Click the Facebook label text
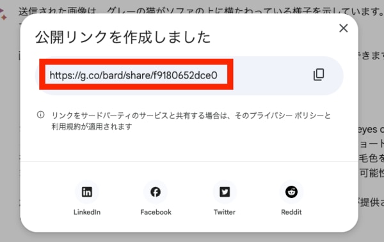This screenshot has width=384, height=242. coord(156,212)
